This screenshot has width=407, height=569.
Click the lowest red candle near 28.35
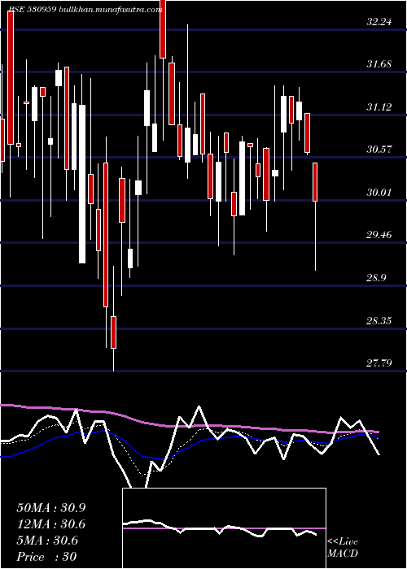(x=113, y=332)
